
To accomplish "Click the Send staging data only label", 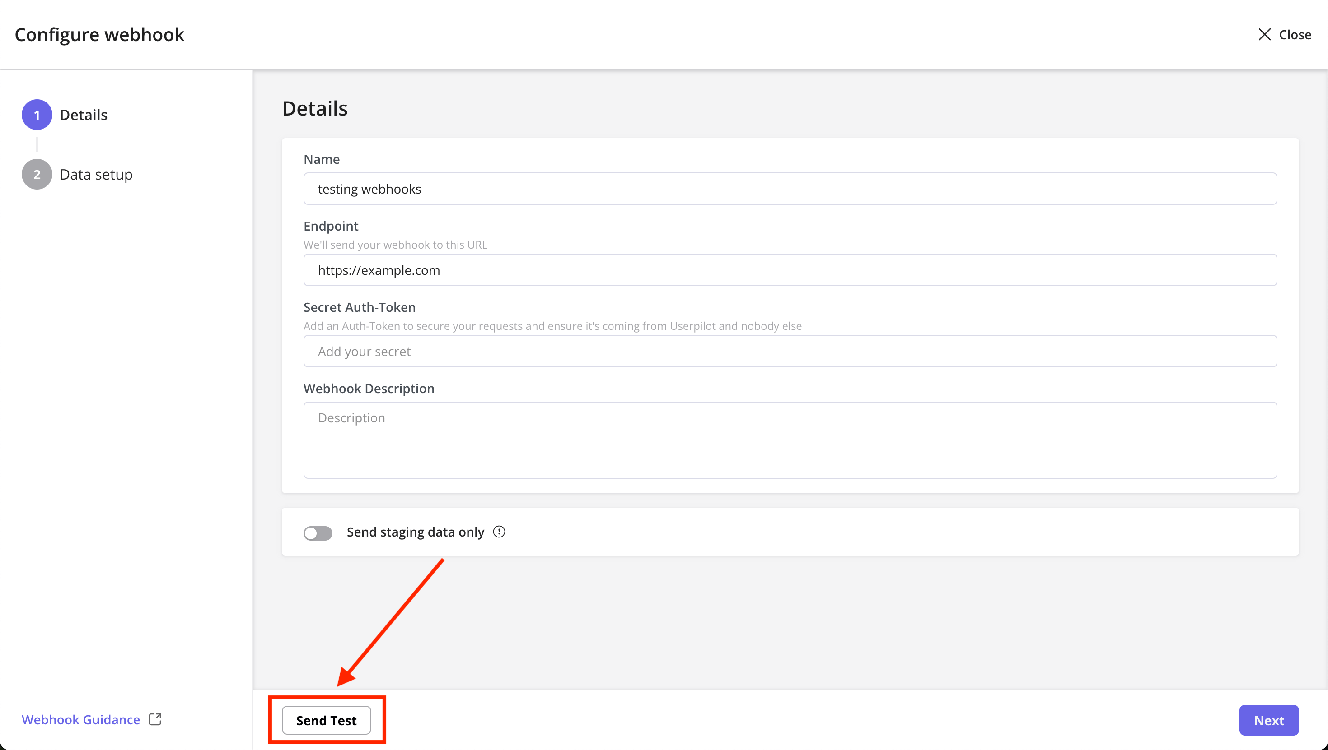I will click(416, 532).
